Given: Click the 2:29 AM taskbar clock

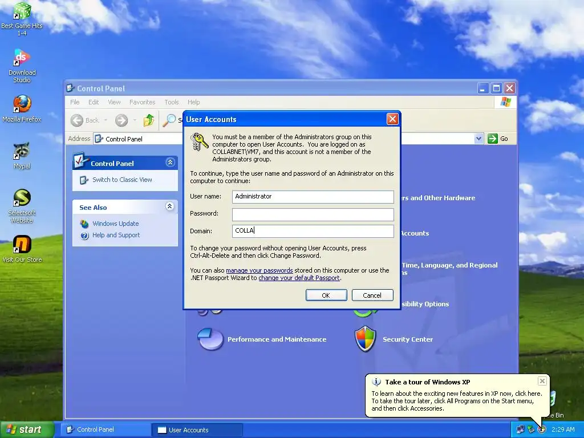Looking at the screenshot, I should (x=563, y=429).
